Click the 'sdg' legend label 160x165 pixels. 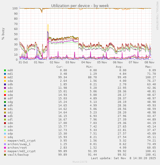point(10,102)
